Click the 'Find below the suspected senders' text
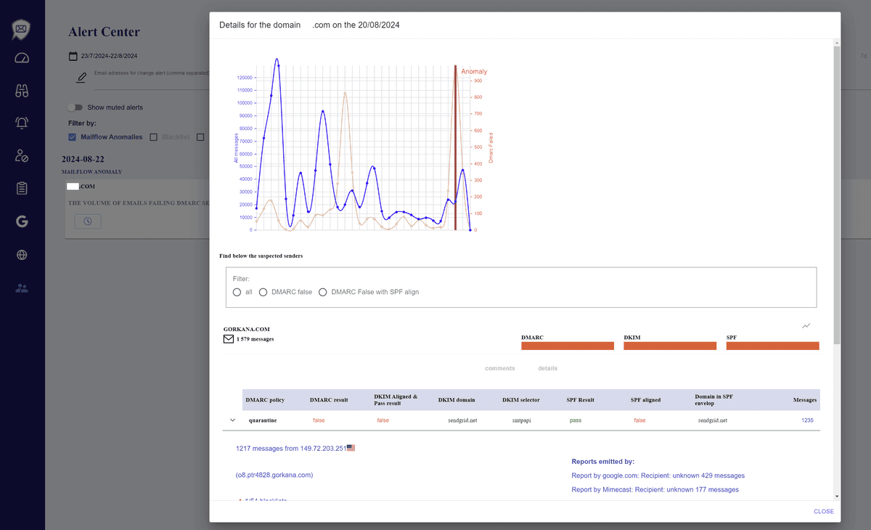The height and width of the screenshot is (530, 871). click(261, 256)
